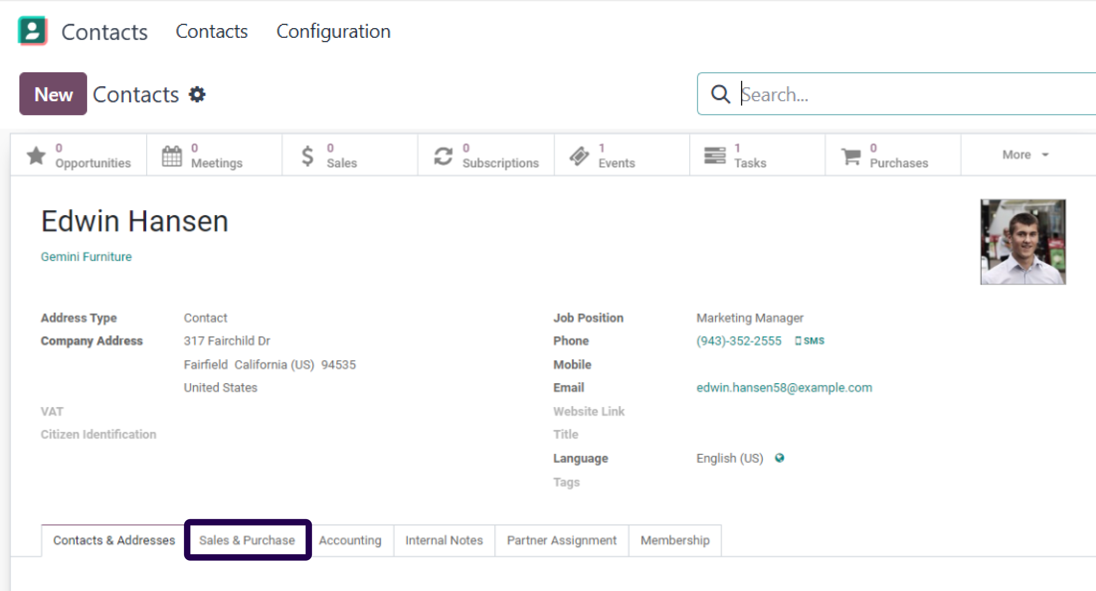Click the New button

pos(53,94)
